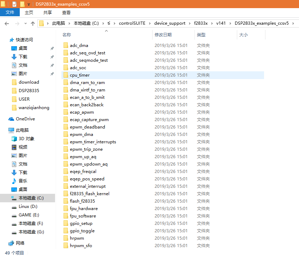Switch to the 主页 ribbon tab
Viewport: 299px width, 257px height.
click(x=29, y=13)
